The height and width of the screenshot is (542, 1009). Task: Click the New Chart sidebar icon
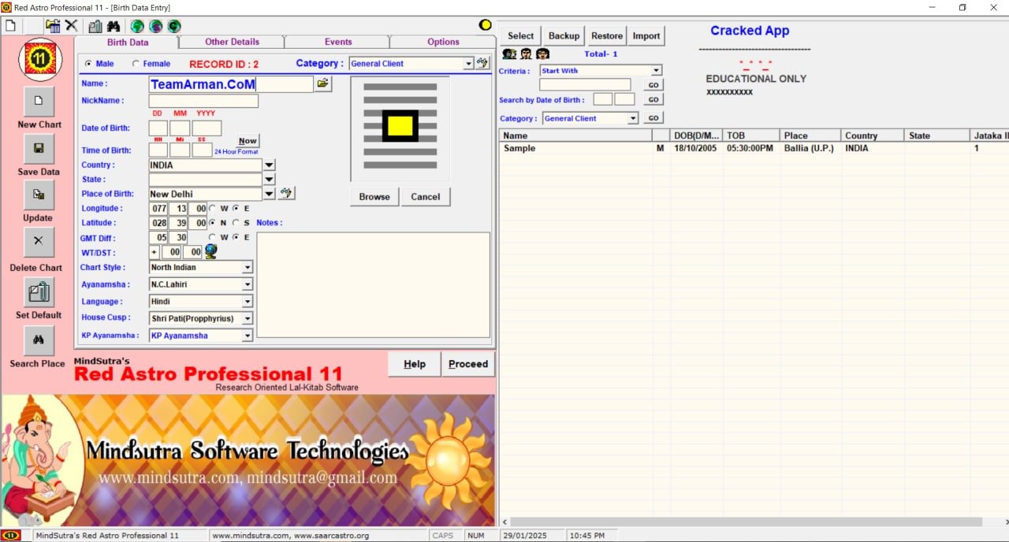[39, 102]
